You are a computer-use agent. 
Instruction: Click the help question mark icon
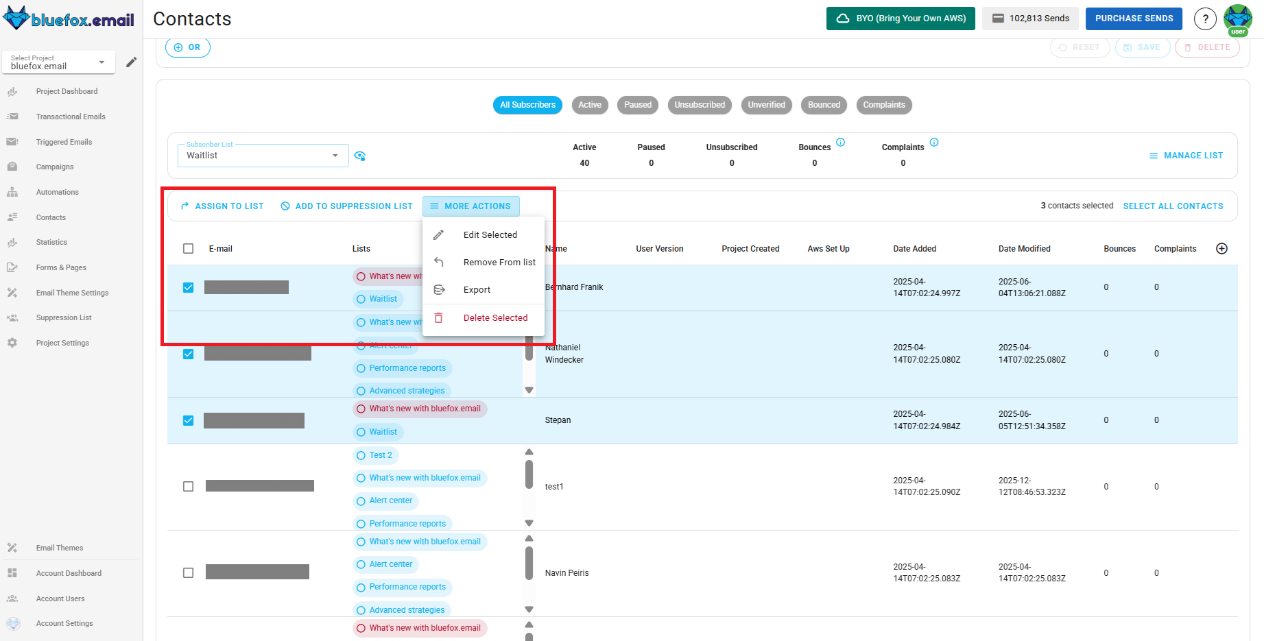click(x=1205, y=19)
